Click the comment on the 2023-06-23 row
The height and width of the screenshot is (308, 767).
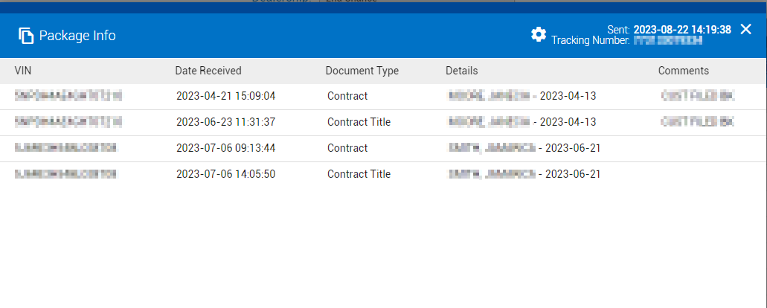[x=697, y=122]
